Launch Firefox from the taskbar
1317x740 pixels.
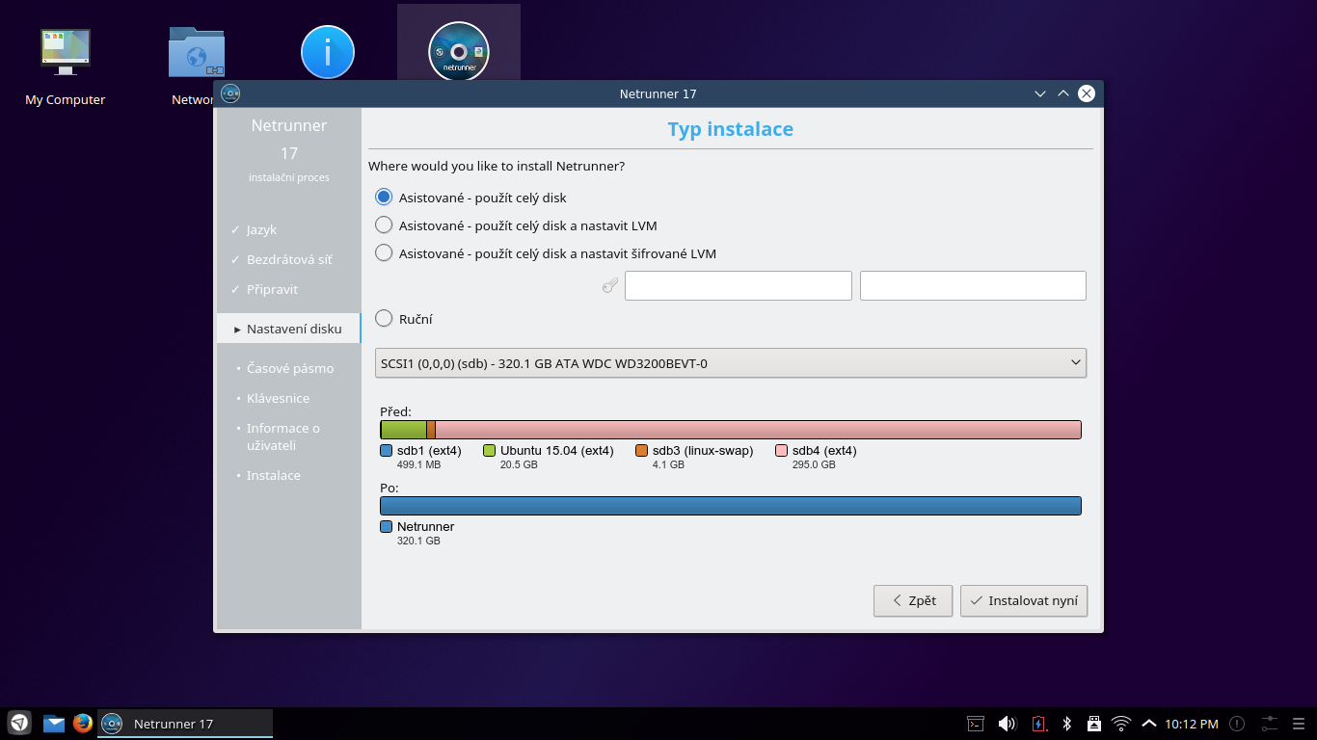83,723
